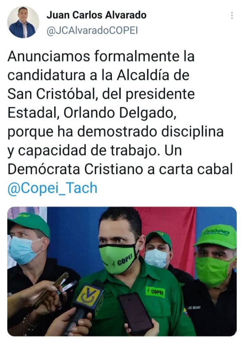Image resolution: width=244 pixels, height=343 pixels.
Task: Open the @JCAlvaradoCOPEI handle
Action: click(x=92, y=31)
